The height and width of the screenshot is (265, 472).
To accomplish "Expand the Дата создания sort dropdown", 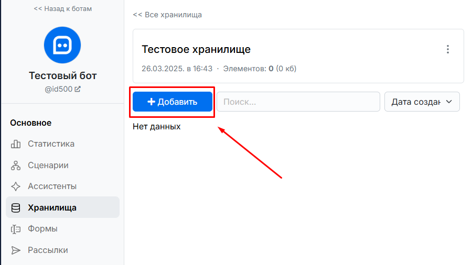I will point(422,102).
